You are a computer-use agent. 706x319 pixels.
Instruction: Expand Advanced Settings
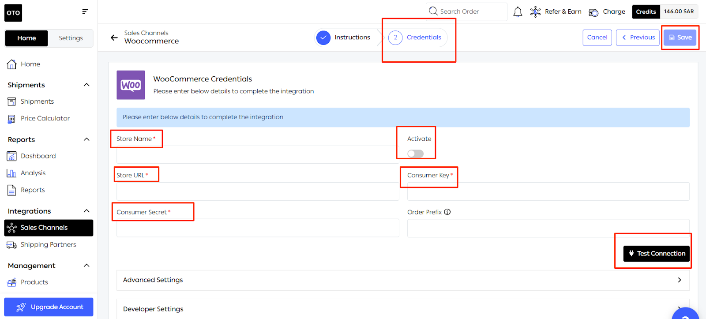403,280
